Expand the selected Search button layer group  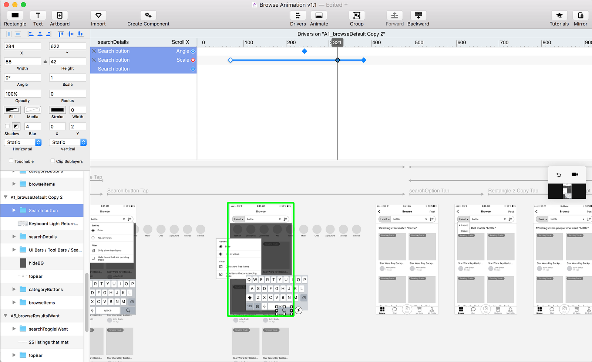point(14,210)
